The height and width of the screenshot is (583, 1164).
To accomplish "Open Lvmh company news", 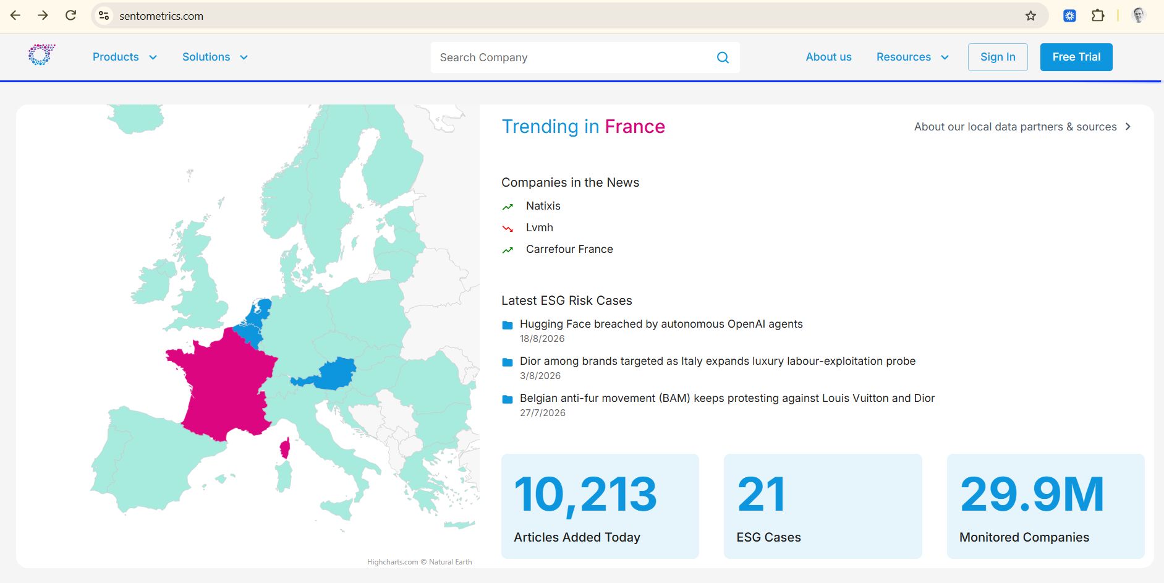I will 540,228.
